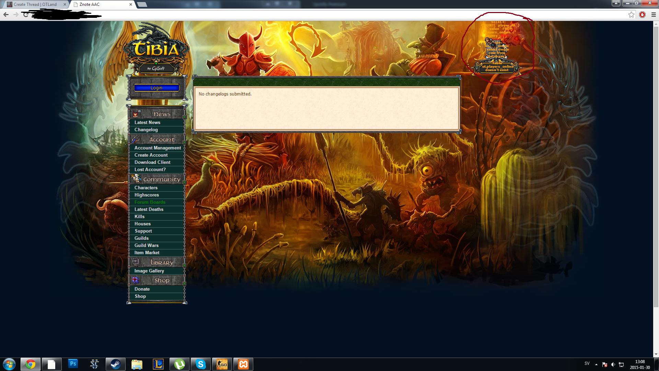View the Latest Deaths page

click(x=149, y=209)
